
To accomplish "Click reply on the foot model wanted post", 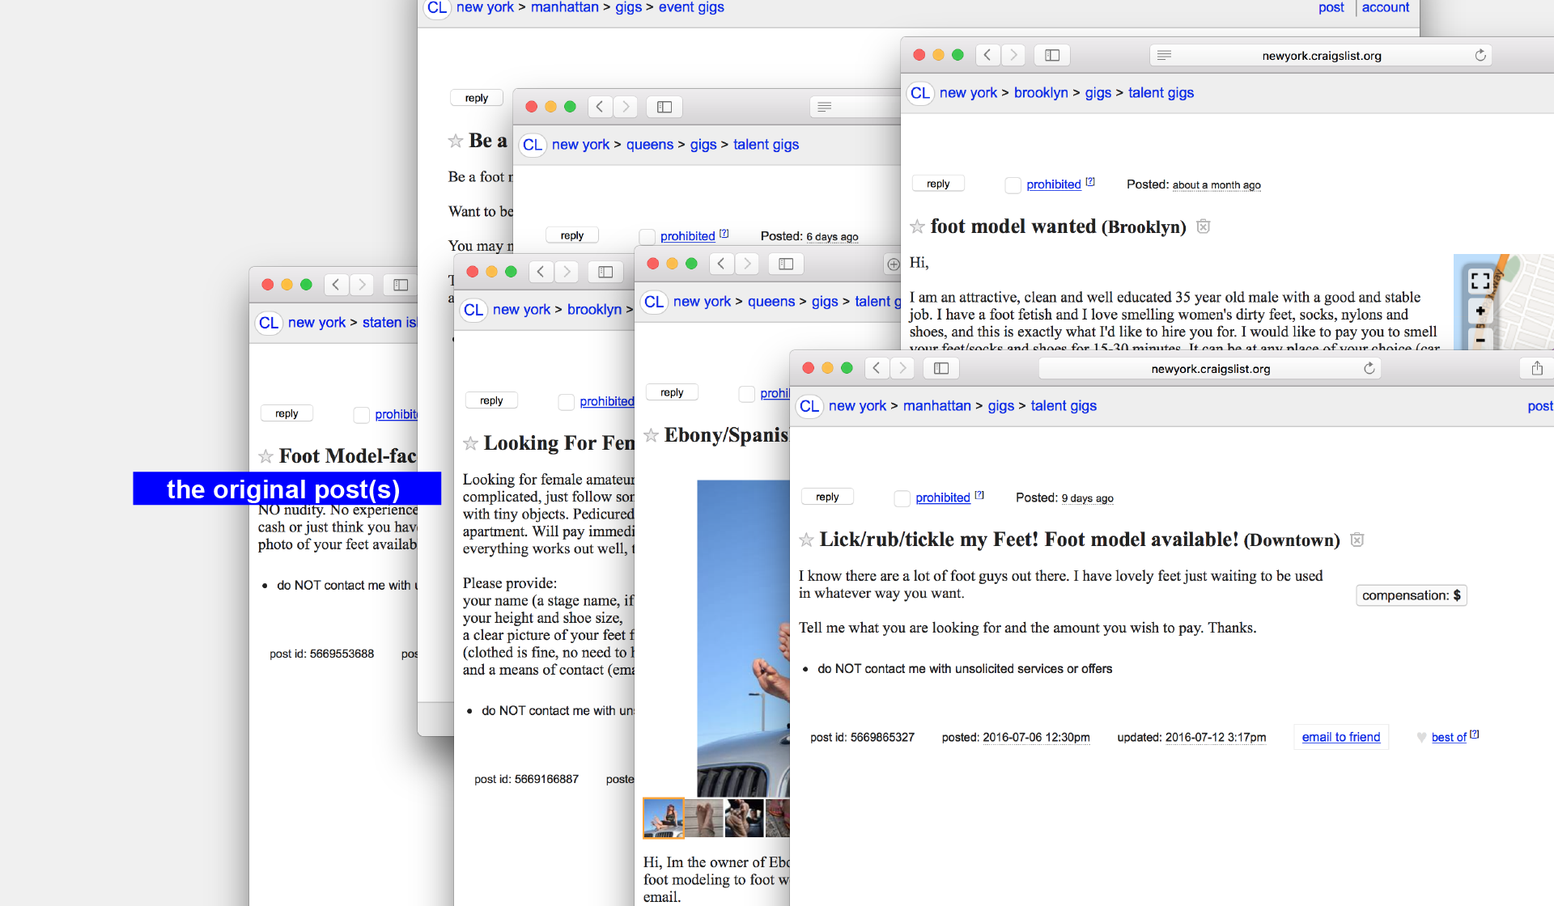I will (x=938, y=184).
